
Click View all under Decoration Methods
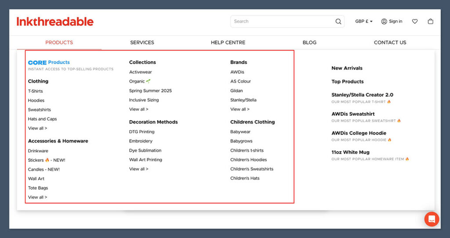pos(138,169)
